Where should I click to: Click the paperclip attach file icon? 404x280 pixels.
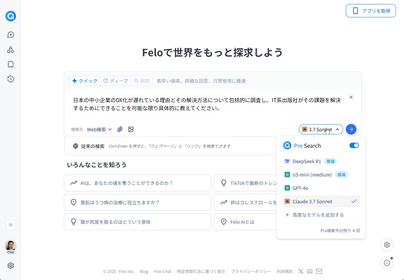pyautogui.click(x=120, y=129)
